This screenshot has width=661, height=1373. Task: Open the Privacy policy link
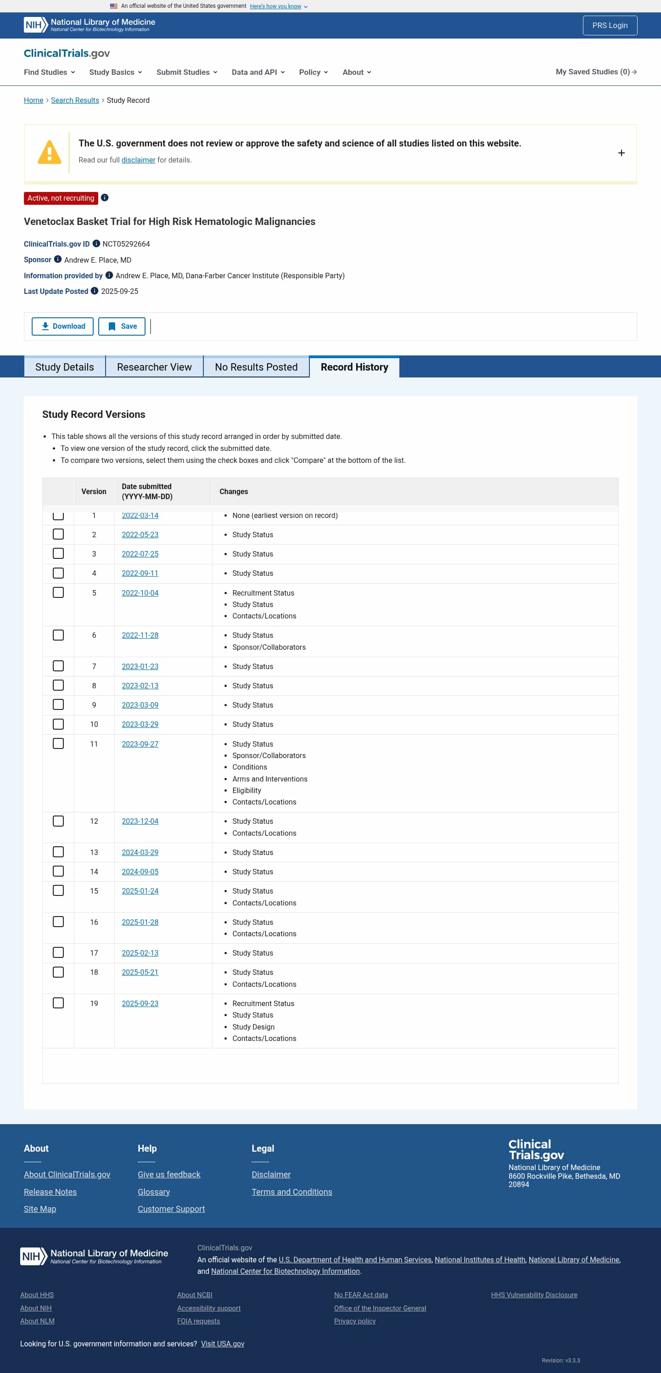tap(355, 1321)
